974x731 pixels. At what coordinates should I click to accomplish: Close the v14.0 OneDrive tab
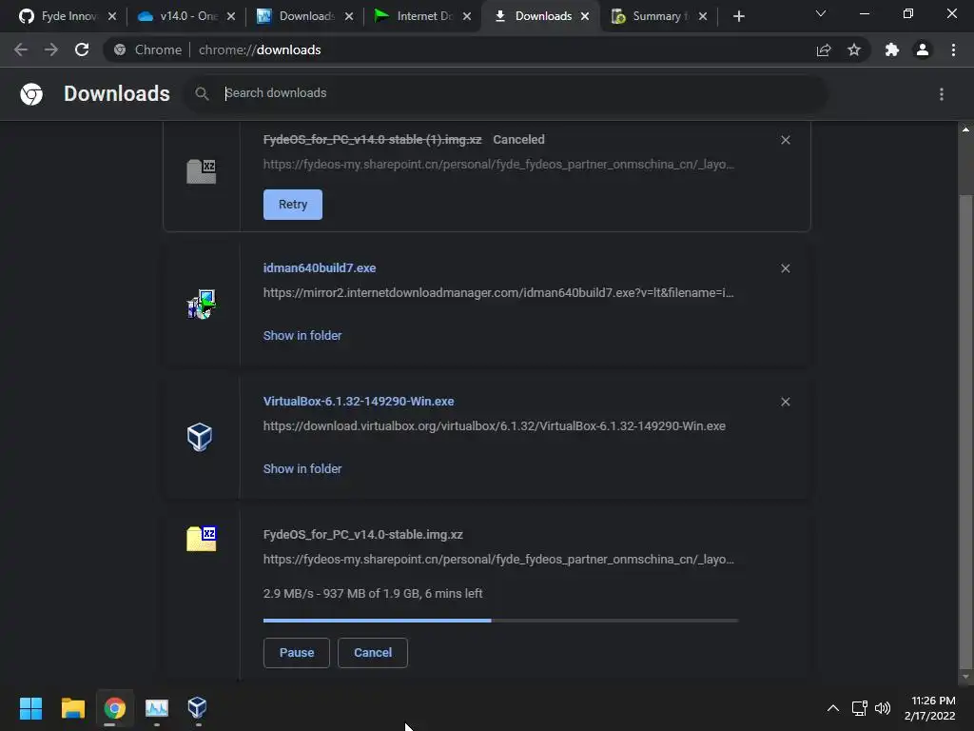(x=231, y=16)
